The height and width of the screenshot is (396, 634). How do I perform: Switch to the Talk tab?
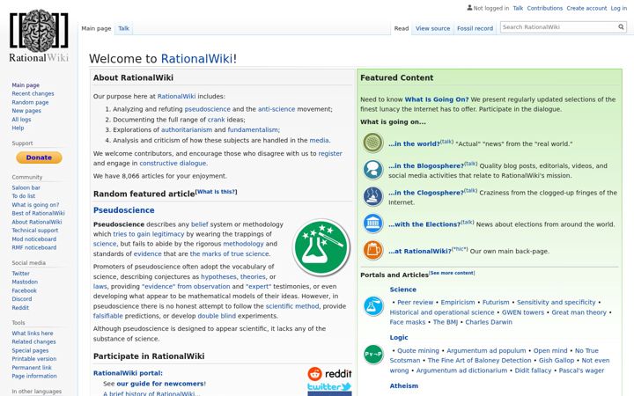pos(123,28)
